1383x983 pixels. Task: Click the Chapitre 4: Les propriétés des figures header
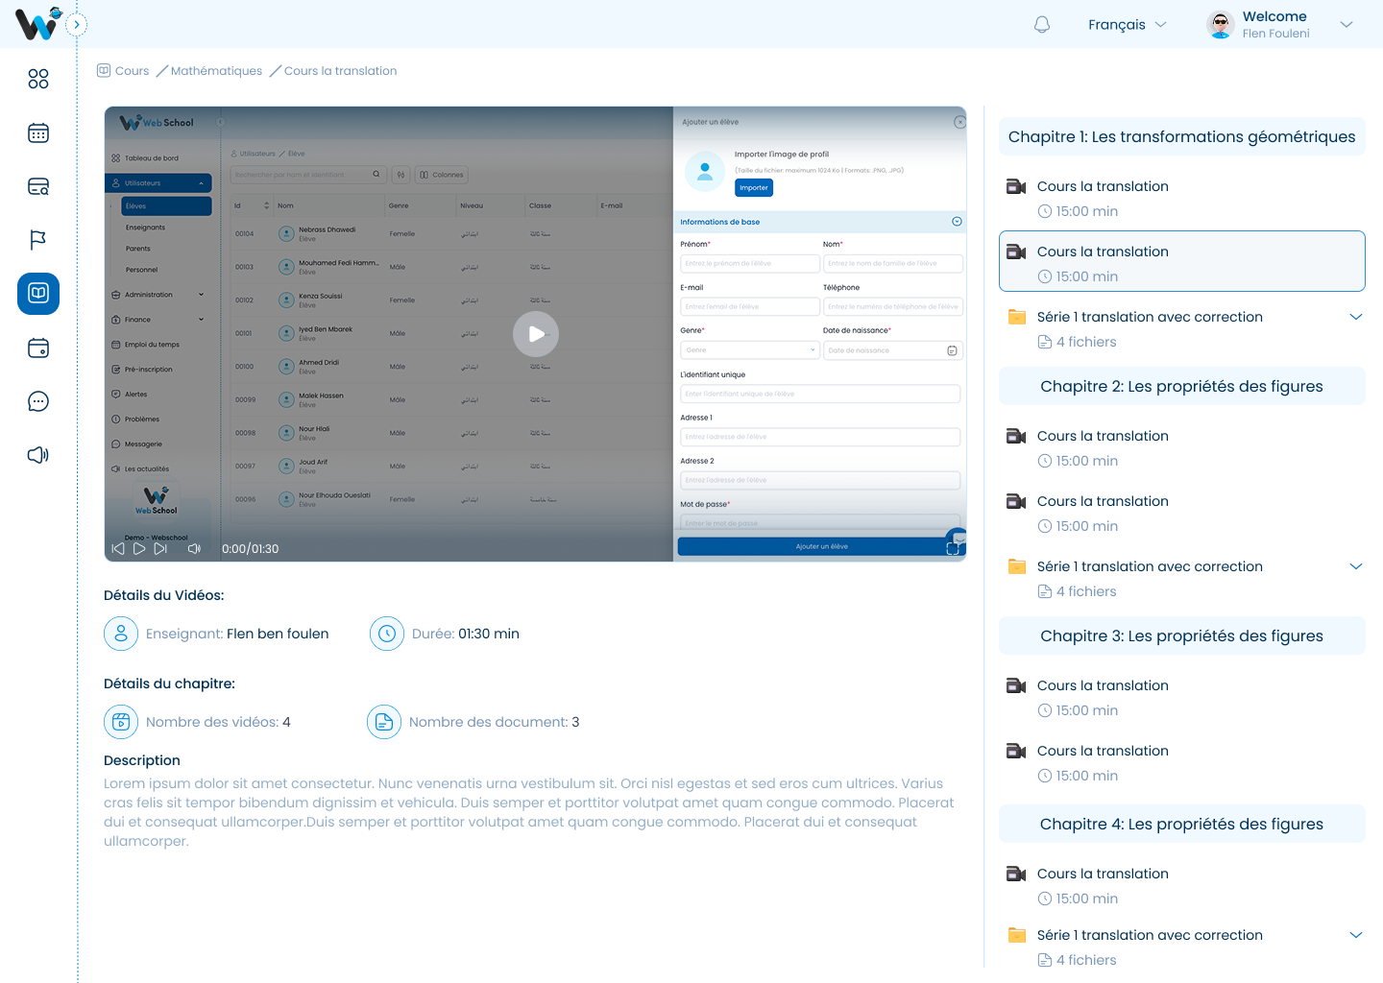pos(1182,824)
